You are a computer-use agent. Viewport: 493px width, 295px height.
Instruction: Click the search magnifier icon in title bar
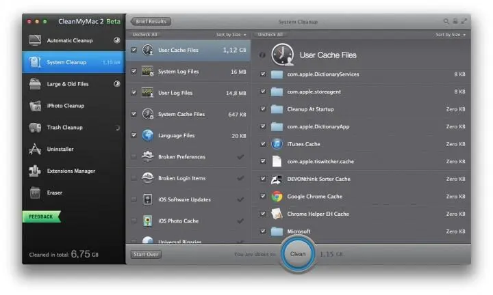[446, 21]
